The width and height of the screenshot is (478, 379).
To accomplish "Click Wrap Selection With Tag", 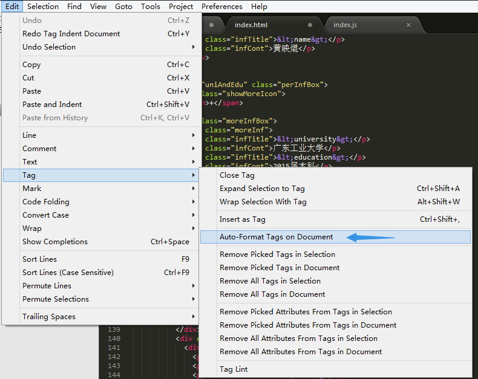I will [263, 202].
